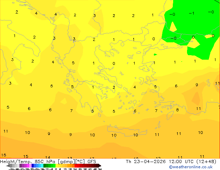Click the 24 label on the legend scale

[x=75, y=169]
